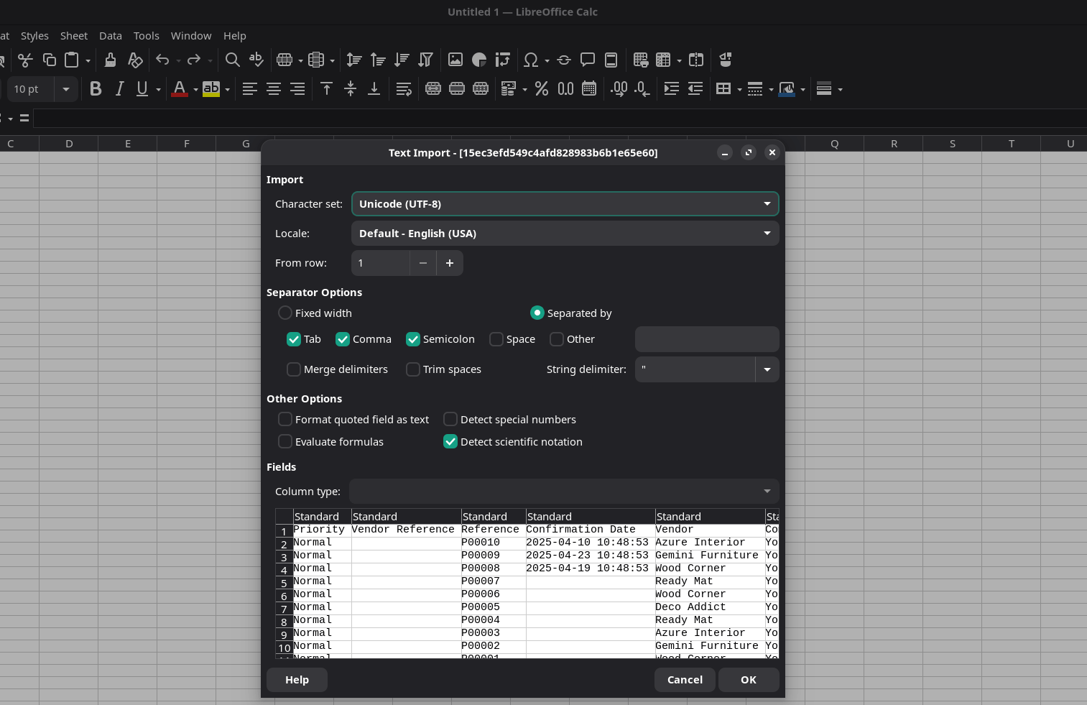Select the Fixed width radio button

point(285,313)
